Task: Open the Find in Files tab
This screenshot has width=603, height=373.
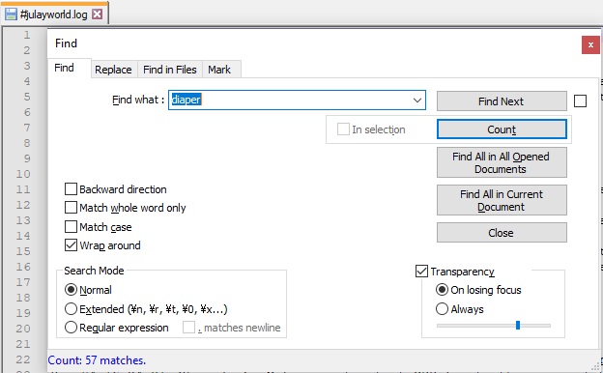Action: 170,70
